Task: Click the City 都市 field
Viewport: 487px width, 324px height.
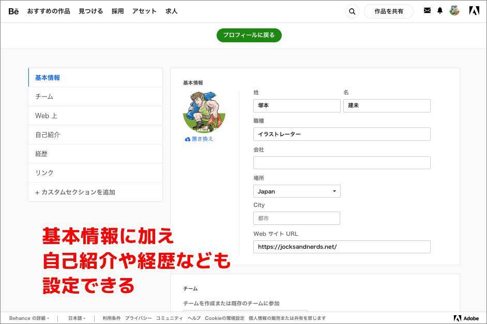Action: pos(297,218)
